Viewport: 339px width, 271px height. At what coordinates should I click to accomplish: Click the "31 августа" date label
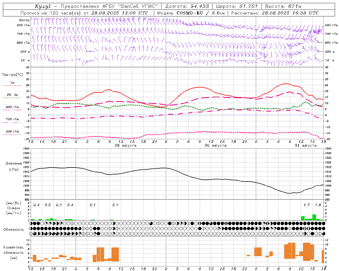[x=306, y=146]
